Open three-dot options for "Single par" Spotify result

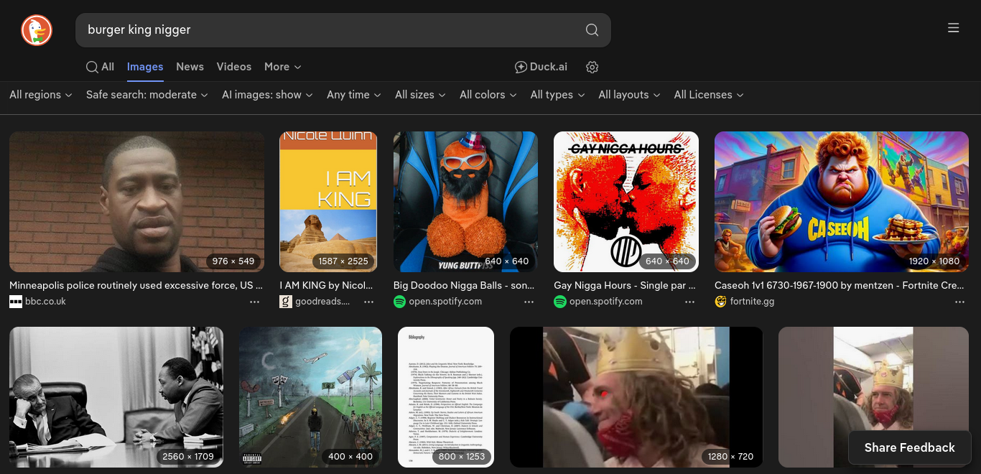(x=689, y=302)
